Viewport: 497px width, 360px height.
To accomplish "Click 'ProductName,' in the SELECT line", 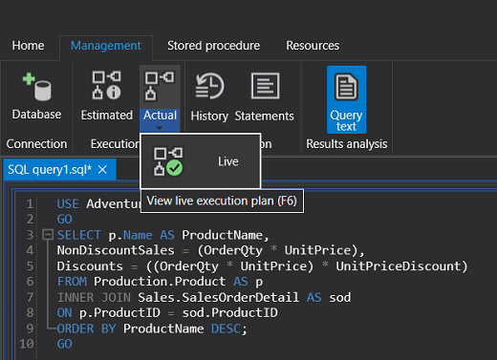I will pos(226,235).
